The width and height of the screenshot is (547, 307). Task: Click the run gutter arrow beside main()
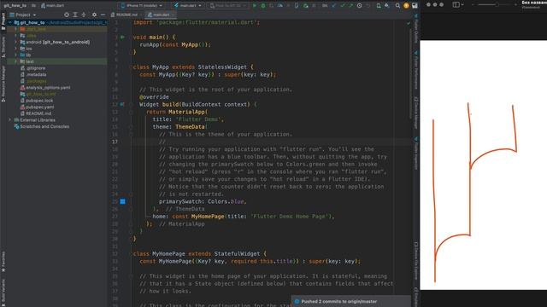pyautogui.click(x=122, y=37)
